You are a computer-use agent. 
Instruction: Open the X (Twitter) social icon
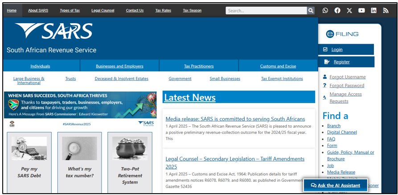click(x=349, y=10)
